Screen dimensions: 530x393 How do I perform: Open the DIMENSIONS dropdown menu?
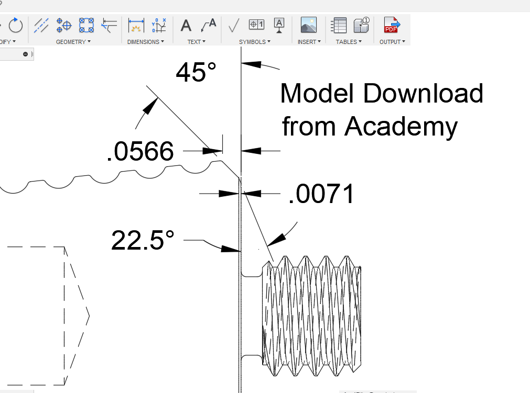pyautogui.click(x=146, y=42)
